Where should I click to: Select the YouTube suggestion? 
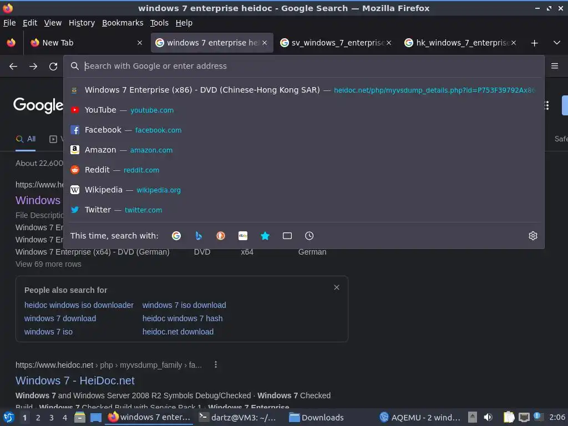pos(304,110)
